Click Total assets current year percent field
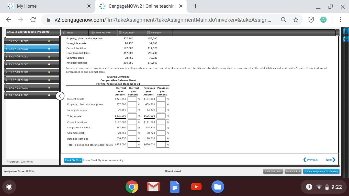The image size is (349, 196). [132, 116]
